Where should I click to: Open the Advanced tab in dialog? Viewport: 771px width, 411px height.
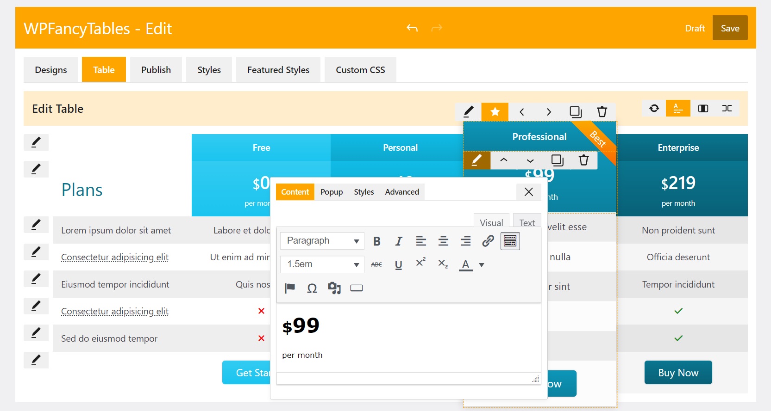coord(402,192)
